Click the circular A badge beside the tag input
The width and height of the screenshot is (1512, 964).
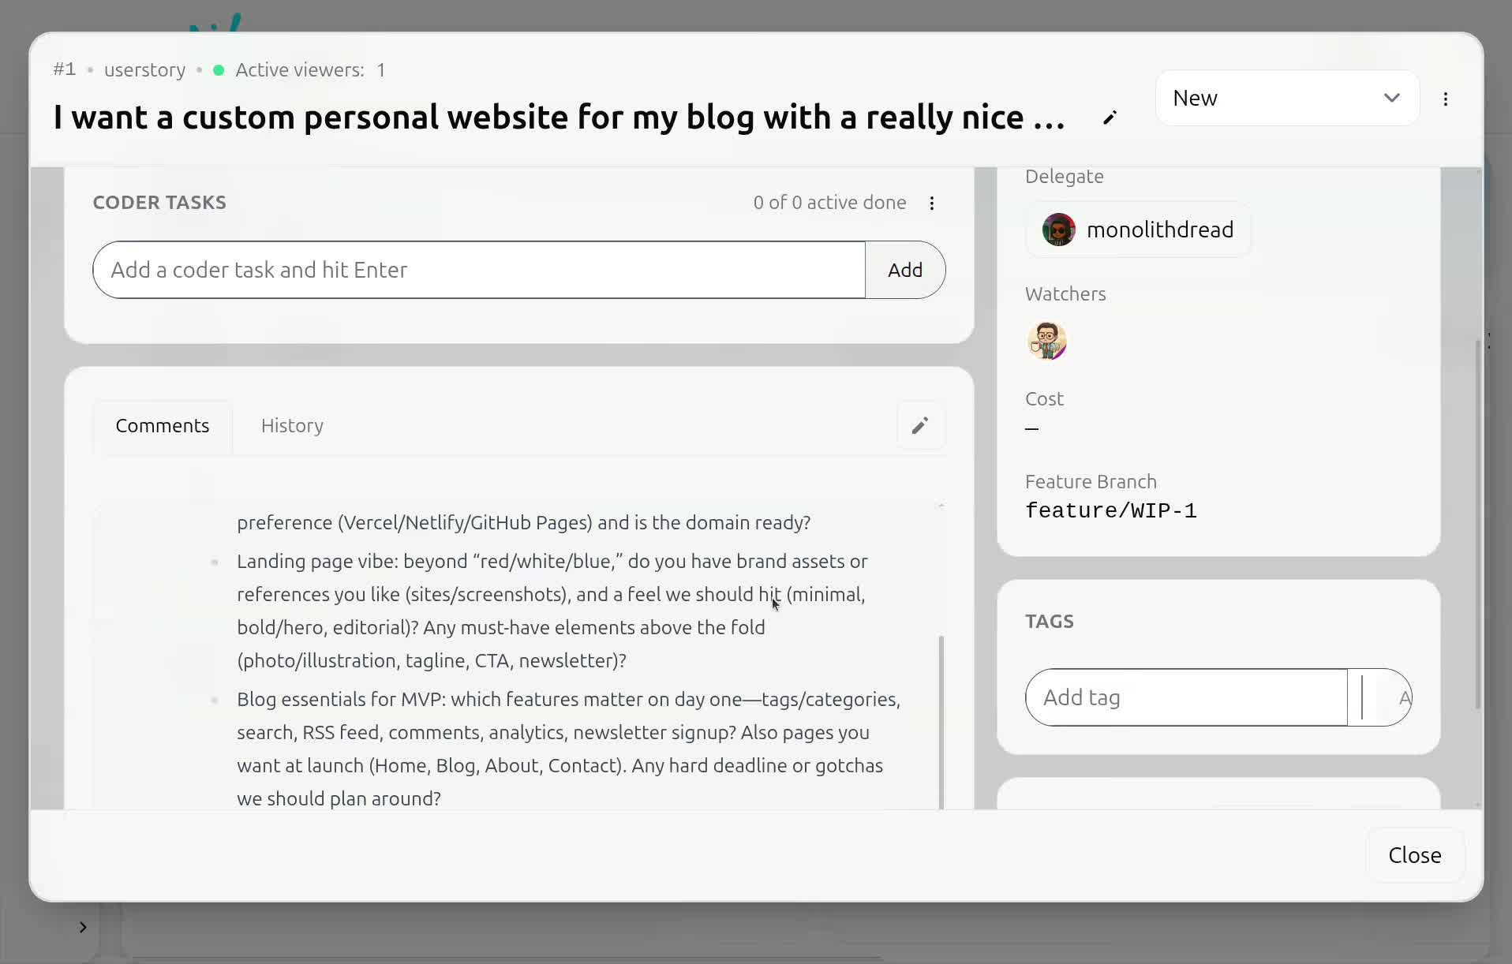(1404, 697)
